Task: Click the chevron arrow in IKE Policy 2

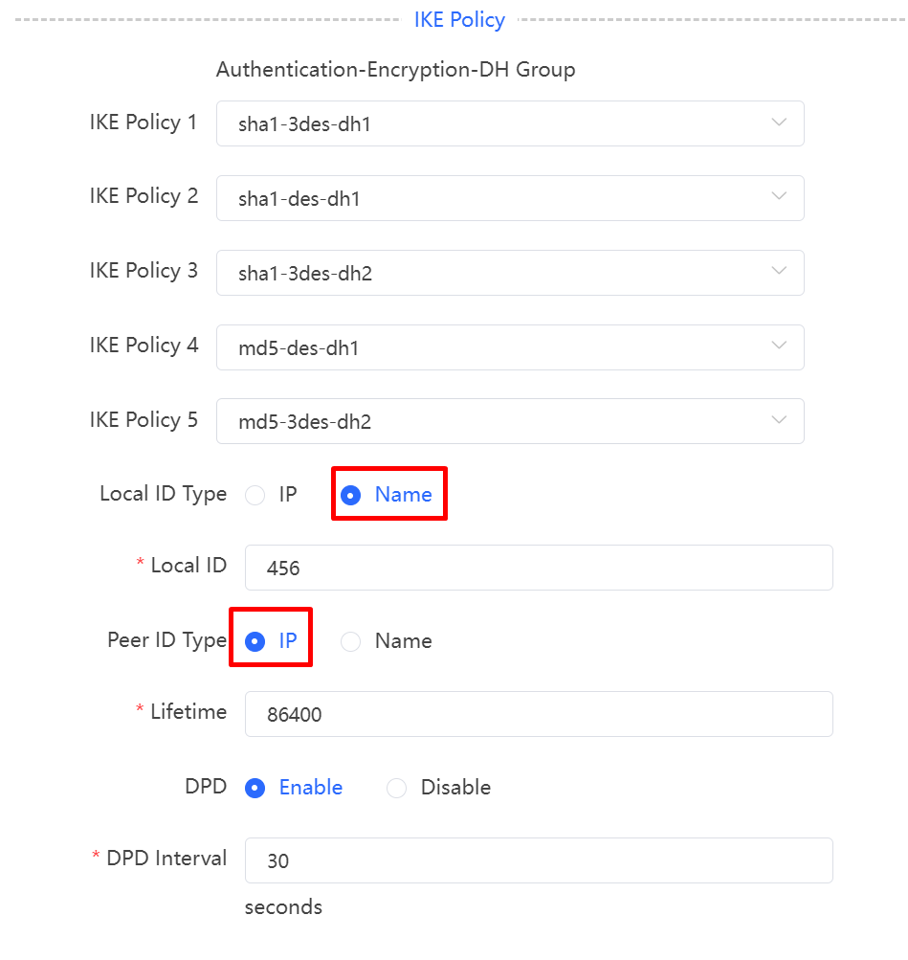Action: click(x=779, y=196)
